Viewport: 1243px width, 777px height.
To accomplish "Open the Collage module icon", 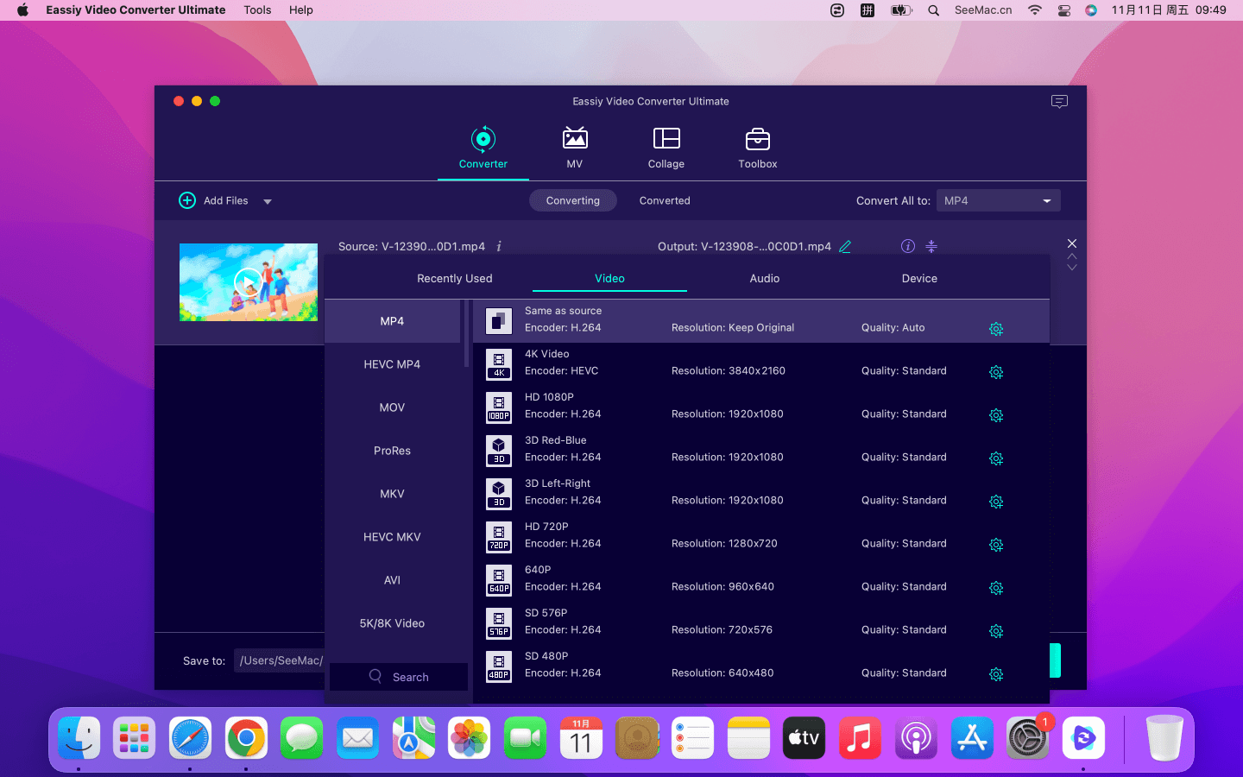I will click(666, 139).
